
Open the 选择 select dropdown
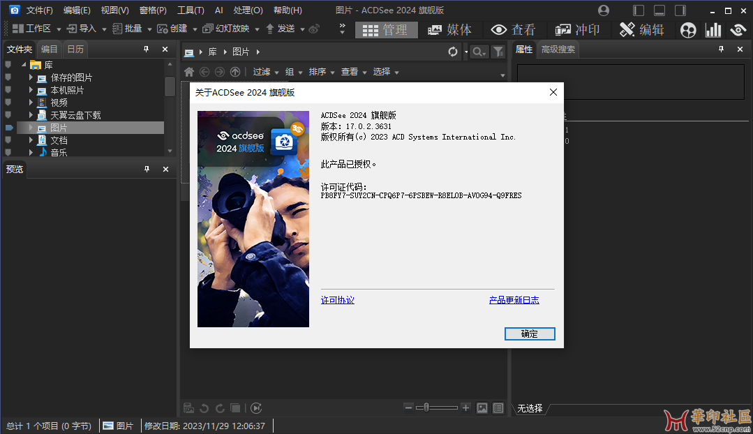tap(386, 72)
